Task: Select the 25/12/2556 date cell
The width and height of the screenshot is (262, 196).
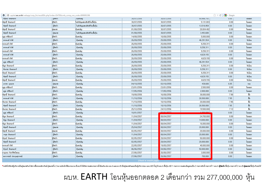Action: 136,109
